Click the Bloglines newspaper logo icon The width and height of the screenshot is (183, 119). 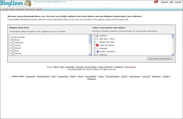[x=28, y=3]
